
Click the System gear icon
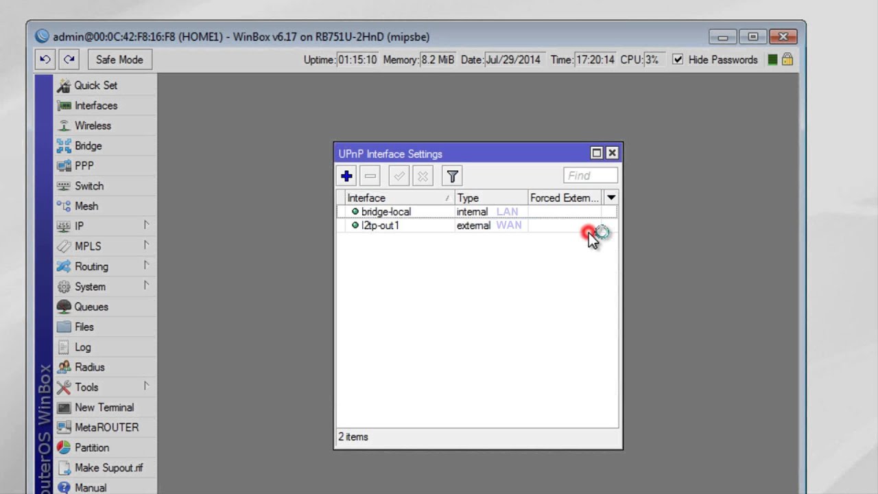click(64, 287)
